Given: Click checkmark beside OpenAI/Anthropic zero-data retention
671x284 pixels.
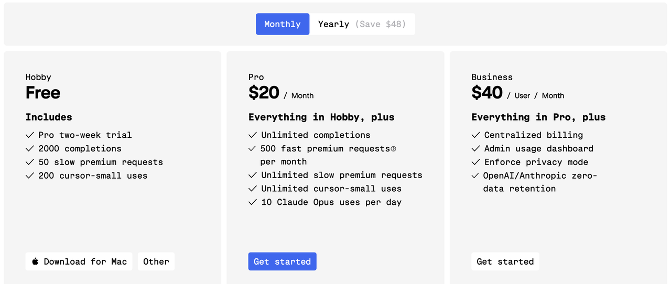Looking at the screenshot, I should click(x=475, y=176).
